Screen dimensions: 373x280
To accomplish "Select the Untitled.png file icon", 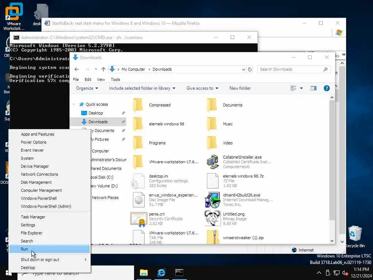I will click(212, 219).
